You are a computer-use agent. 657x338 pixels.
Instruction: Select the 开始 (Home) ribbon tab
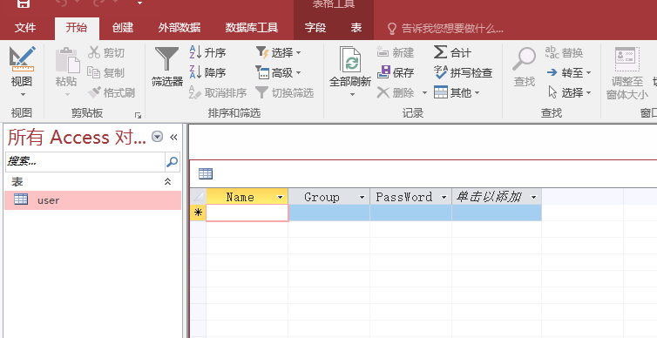[x=77, y=28]
